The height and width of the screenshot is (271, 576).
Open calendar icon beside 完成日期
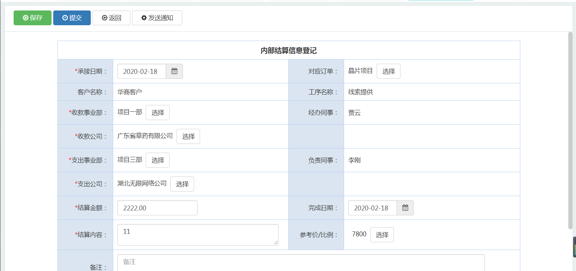(x=405, y=208)
